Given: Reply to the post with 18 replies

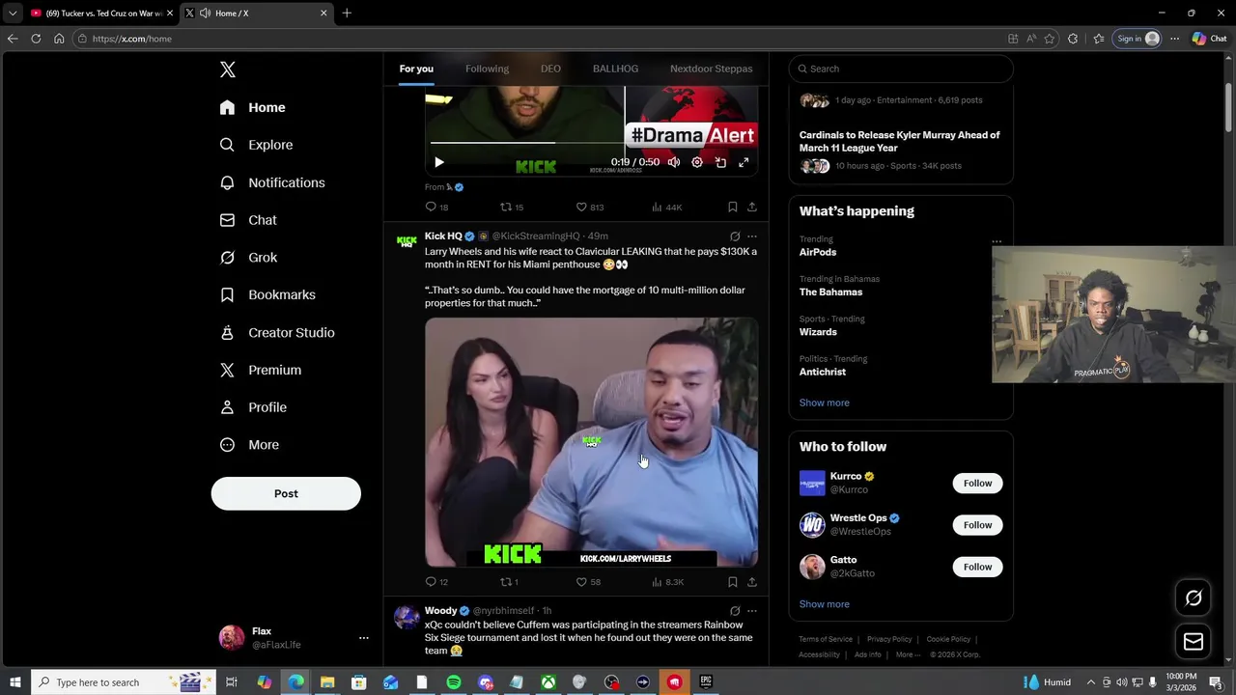Looking at the screenshot, I should (x=436, y=207).
